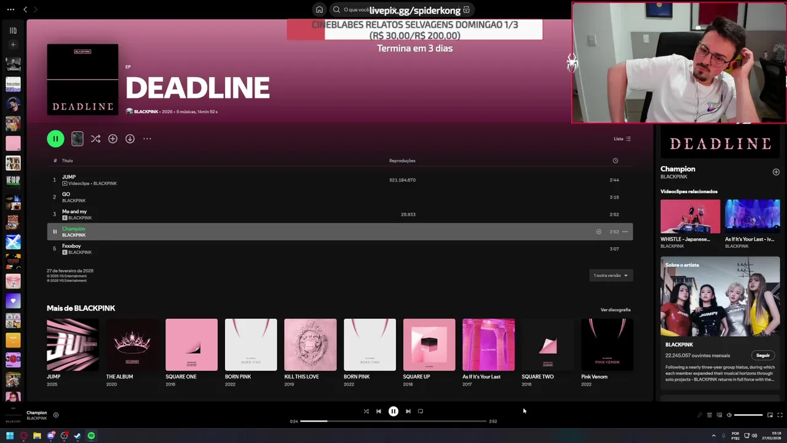
Task: Open the Lista view dropdown
Action: 622,139
